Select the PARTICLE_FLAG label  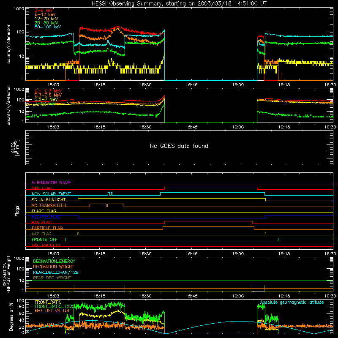point(47,228)
